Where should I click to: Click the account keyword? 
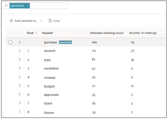50,51
